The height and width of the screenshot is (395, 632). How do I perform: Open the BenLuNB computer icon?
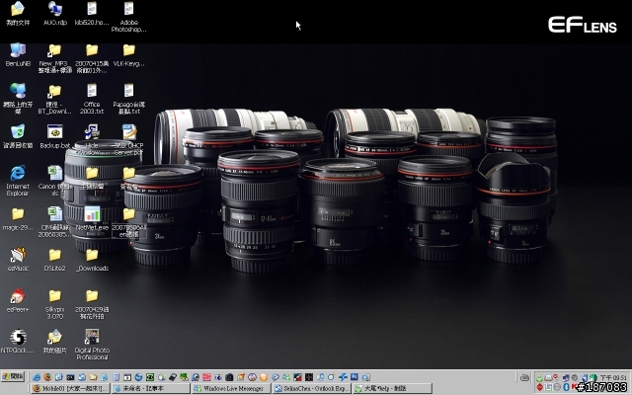(x=18, y=55)
